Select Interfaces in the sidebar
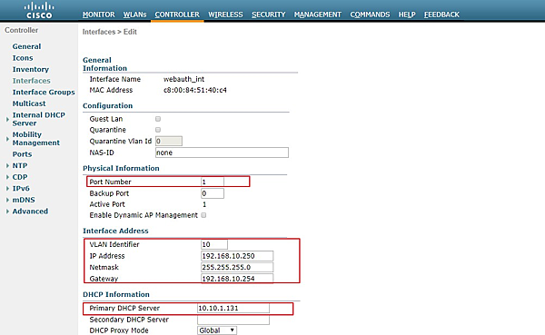 (x=31, y=81)
